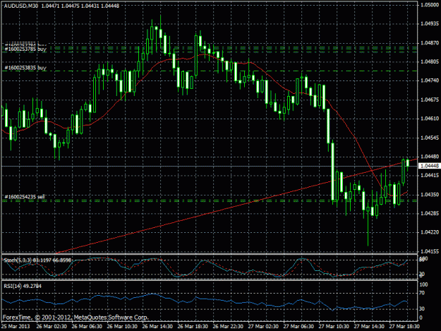
Task: Click the 1.04870 price axis label
Action: tap(430, 43)
